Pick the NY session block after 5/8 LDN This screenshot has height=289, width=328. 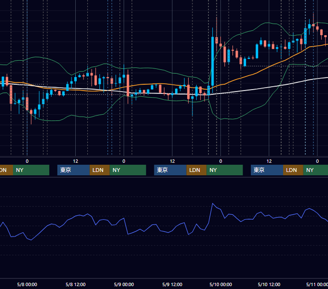(x=128, y=170)
